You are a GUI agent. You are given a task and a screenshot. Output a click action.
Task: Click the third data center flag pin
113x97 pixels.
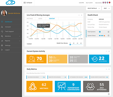click(x=107, y=3)
